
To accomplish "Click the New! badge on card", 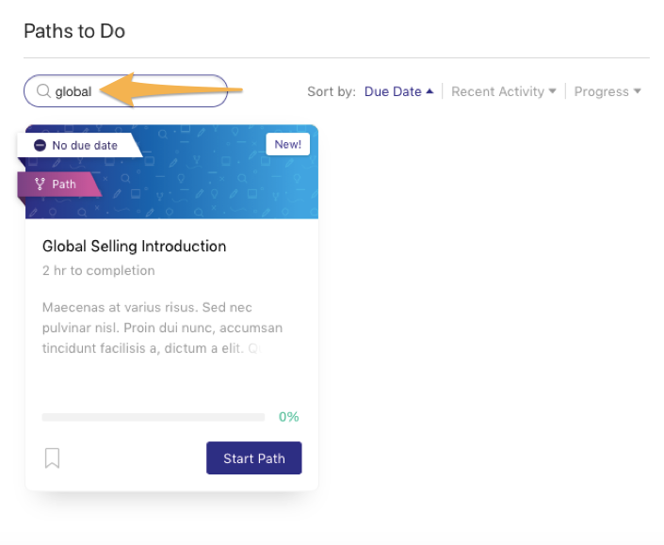I will (288, 144).
